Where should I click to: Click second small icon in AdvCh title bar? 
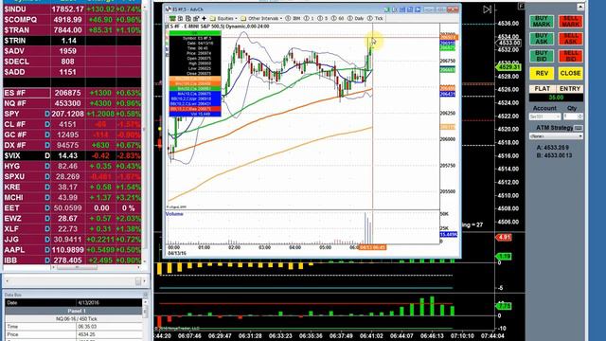(394, 9)
